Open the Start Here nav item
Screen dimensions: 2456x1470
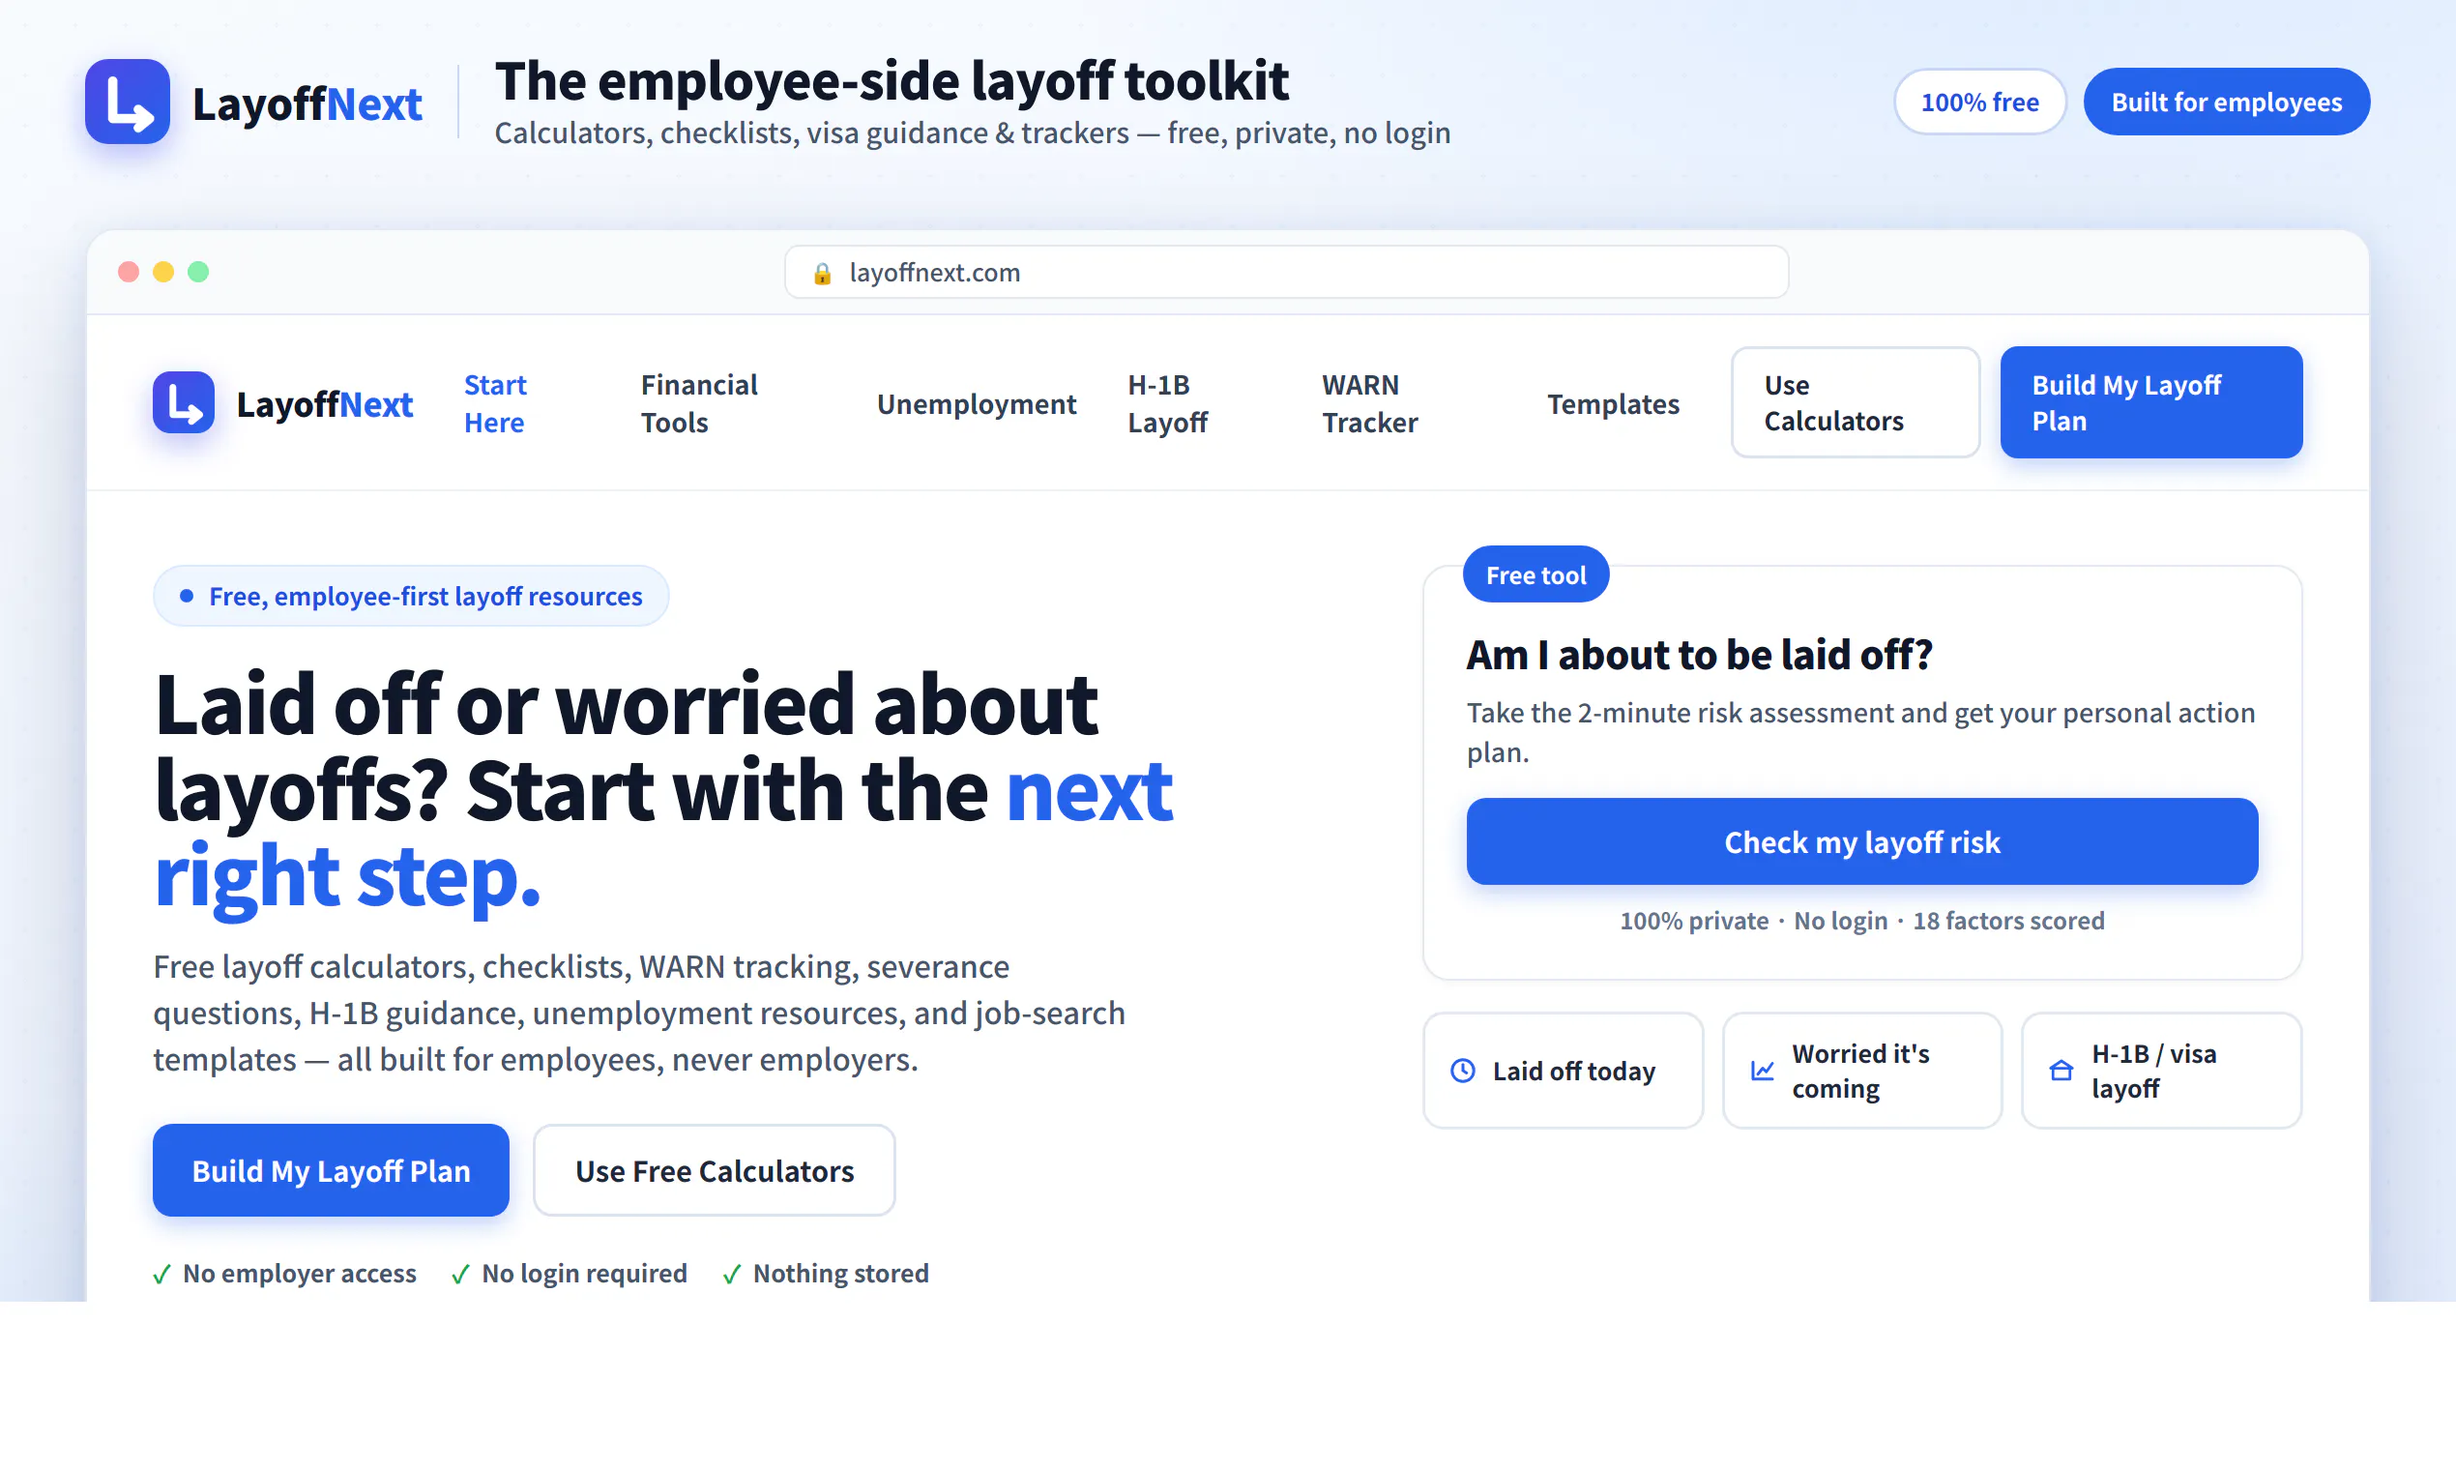[x=495, y=403]
